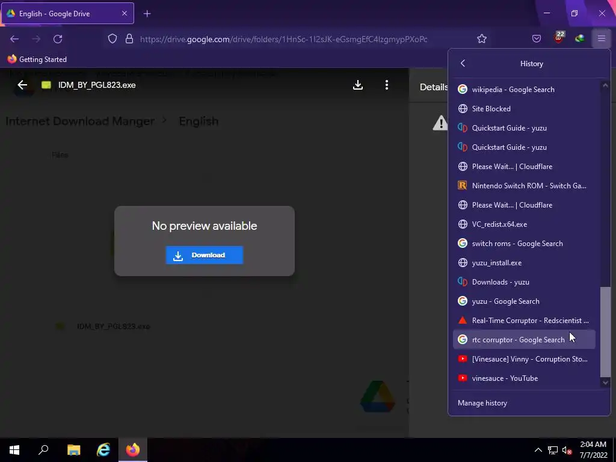Open the Pocket save icon
The image size is (616, 462).
[536, 38]
